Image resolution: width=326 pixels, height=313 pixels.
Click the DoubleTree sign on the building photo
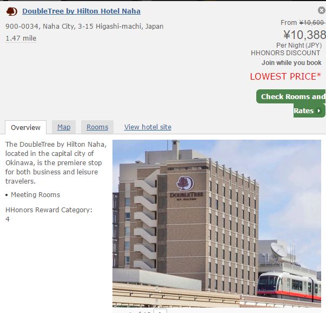pos(186,188)
